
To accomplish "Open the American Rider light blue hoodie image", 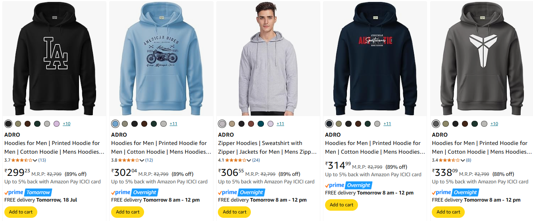I will pos(161,59).
